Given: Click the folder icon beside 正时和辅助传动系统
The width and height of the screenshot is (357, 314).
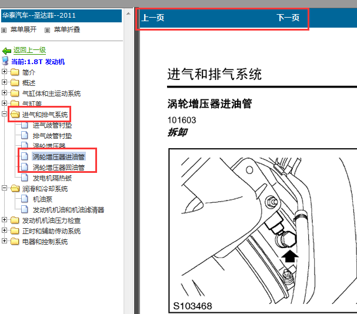Looking at the screenshot, I should tap(15, 231).
